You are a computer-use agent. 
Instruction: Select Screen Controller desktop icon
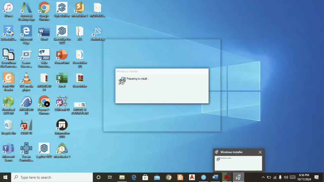pyautogui.click(x=26, y=152)
